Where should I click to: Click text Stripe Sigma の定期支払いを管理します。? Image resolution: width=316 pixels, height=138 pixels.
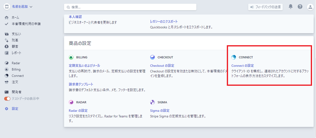pyautogui.click(x=178, y=116)
